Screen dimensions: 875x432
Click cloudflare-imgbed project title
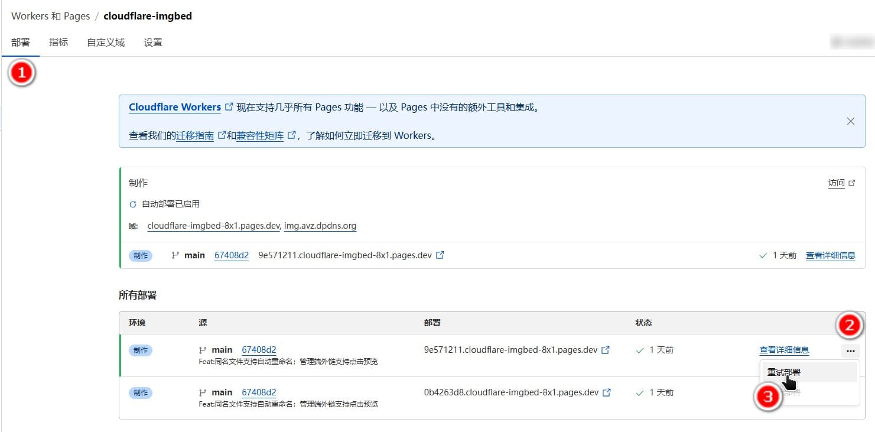pyautogui.click(x=148, y=16)
